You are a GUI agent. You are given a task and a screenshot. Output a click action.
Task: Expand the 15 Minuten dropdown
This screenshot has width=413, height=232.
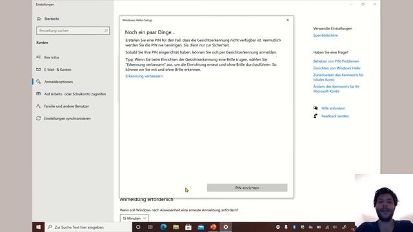134,218
